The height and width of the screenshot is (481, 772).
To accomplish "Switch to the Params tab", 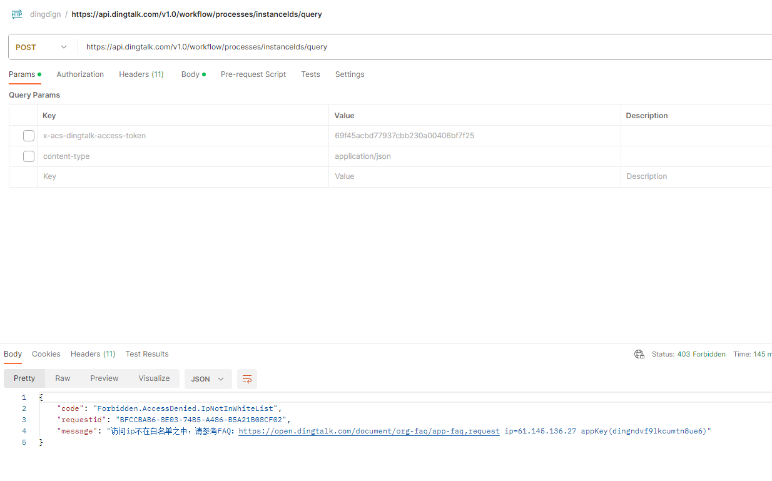I will 25,74.
